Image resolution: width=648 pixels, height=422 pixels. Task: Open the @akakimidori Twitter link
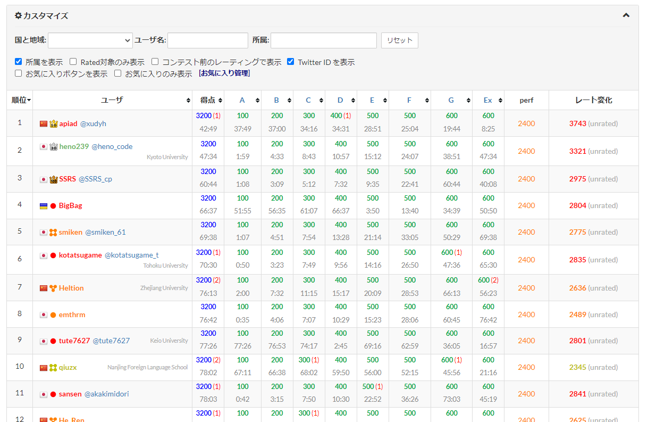pyautogui.click(x=106, y=394)
